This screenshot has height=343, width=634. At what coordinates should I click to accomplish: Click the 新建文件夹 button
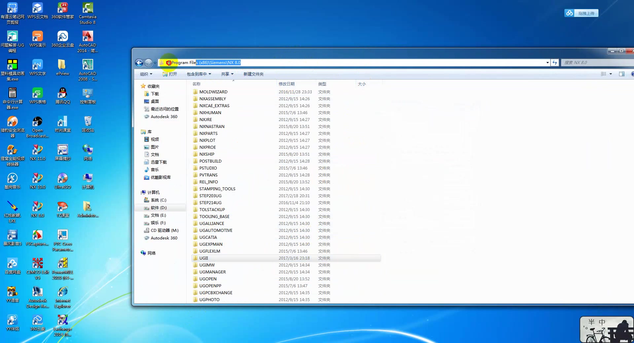pyautogui.click(x=253, y=74)
